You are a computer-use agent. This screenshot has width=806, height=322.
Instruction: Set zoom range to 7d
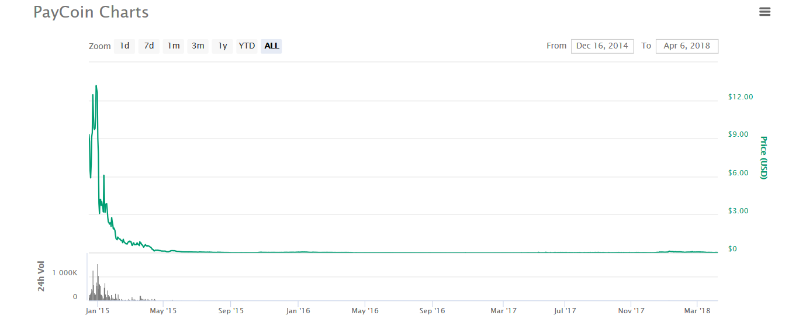click(149, 46)
